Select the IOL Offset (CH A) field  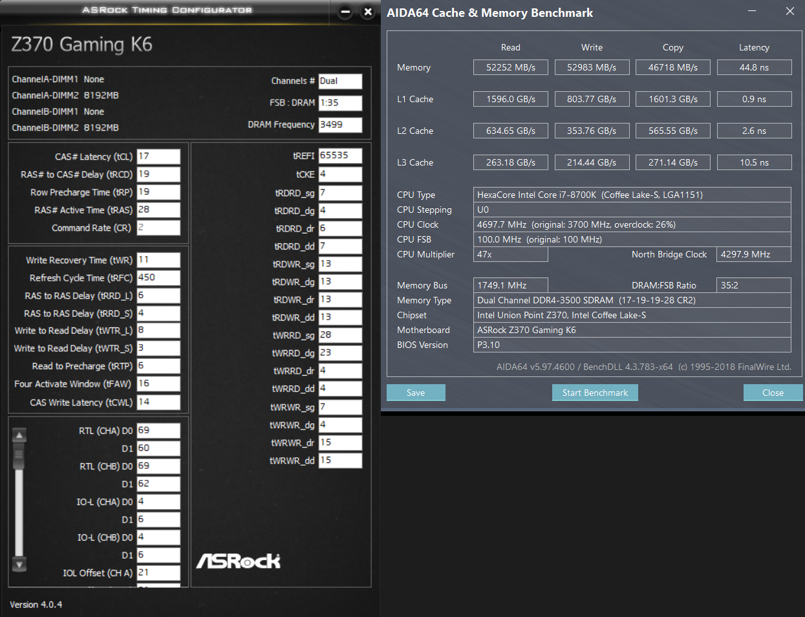[x=158, y=573]
